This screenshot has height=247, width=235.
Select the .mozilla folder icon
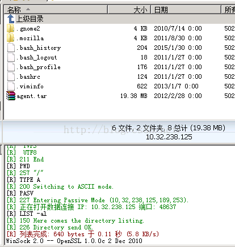click(10, 38)
